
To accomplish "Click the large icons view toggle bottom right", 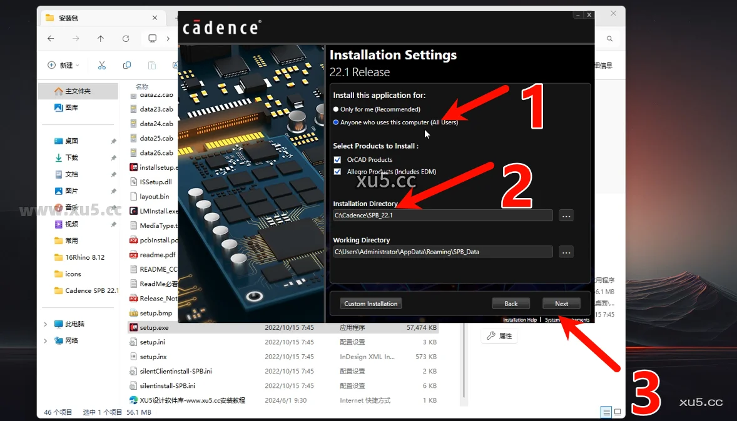I will click(x=618, y=412).
